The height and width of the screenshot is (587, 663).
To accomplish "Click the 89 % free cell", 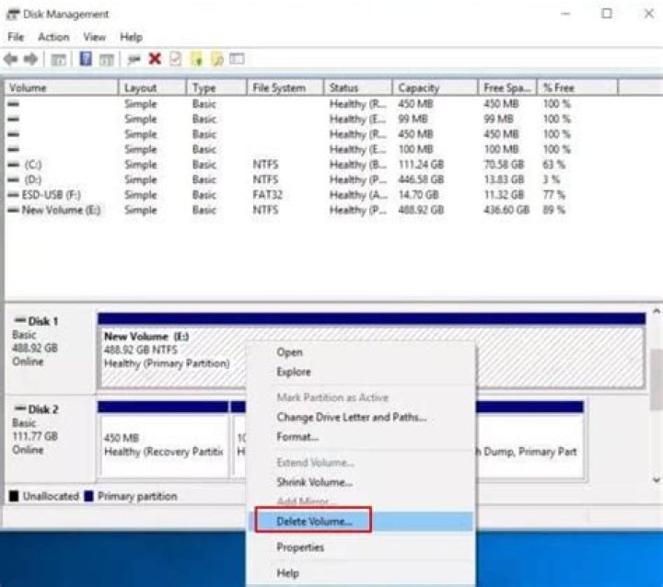I will [x=554, y=210].
